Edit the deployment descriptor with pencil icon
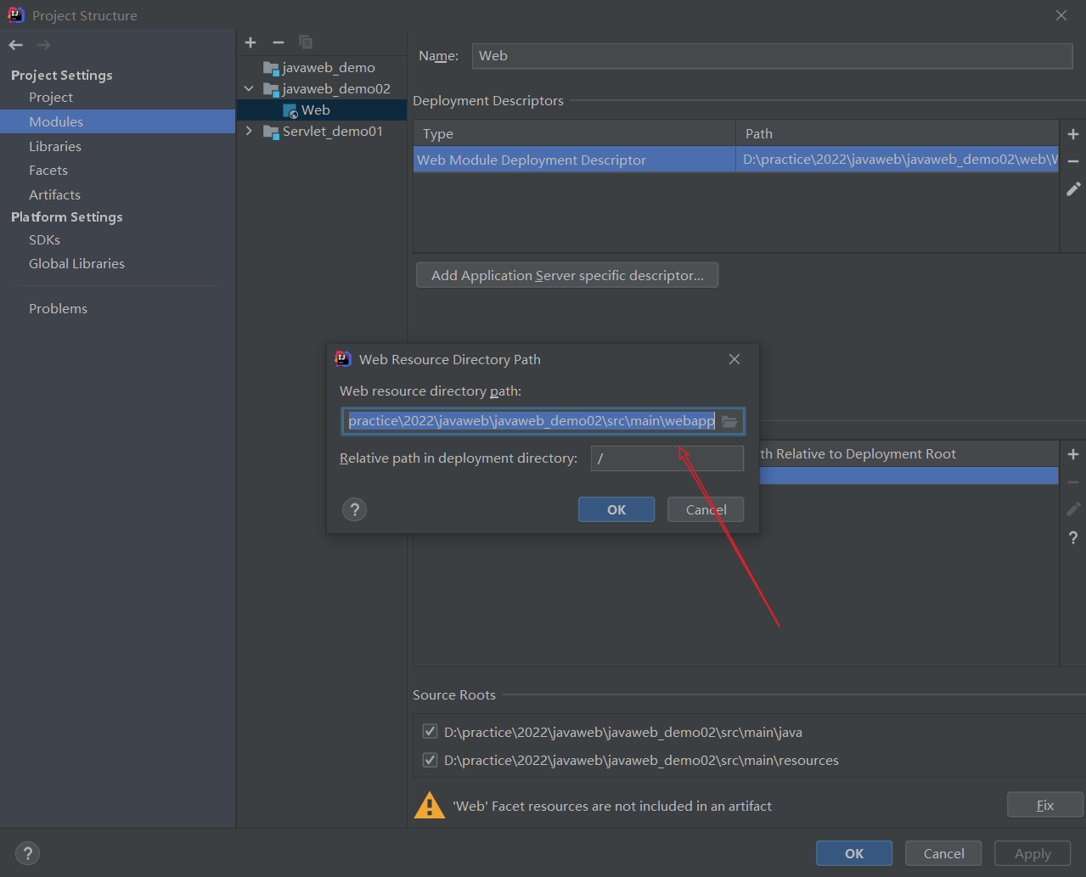The width and height of the screenshot is (1086, 877). click(1073, 189)
